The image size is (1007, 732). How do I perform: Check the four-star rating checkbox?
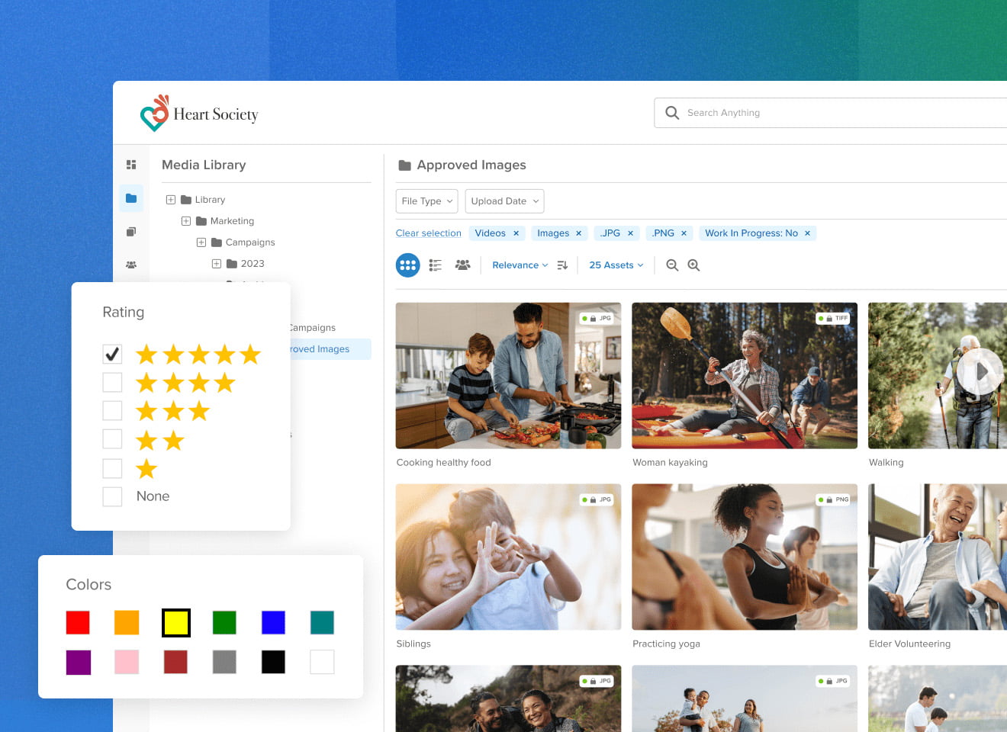(112, 382)
